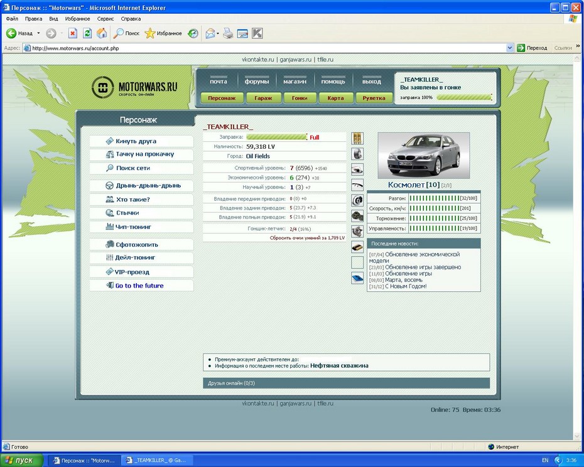Switch to the Рулетка tab

pos(374,98)
